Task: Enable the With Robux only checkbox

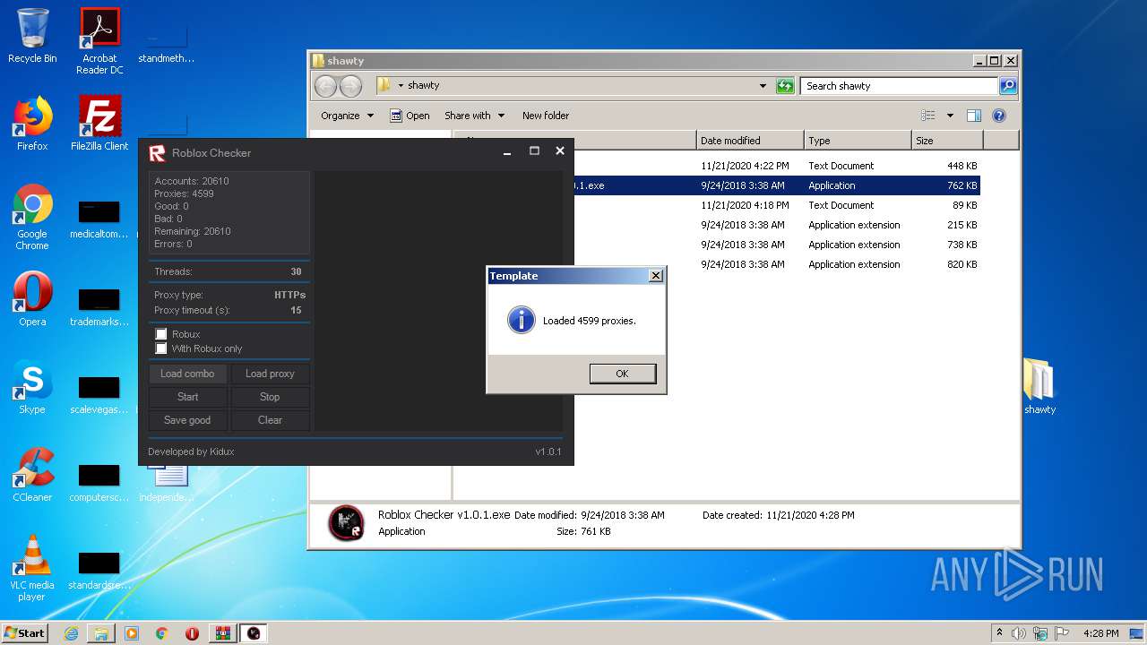Action: (x=161, y=348)
